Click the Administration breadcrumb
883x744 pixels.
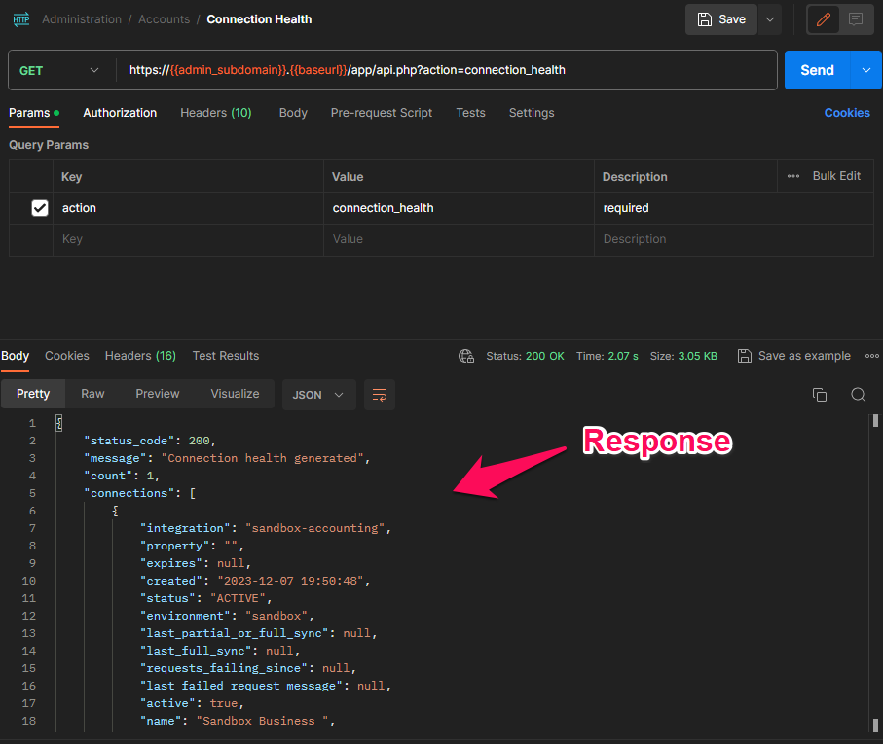(x=82, y=19)
